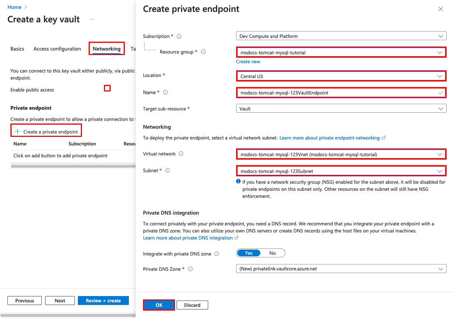Click the Virtual network info icon
Image resolution: width=454 pixels, height=318 pixels.
pos(181,154)
